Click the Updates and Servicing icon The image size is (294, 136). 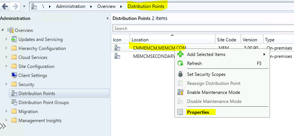click(14, 39)
